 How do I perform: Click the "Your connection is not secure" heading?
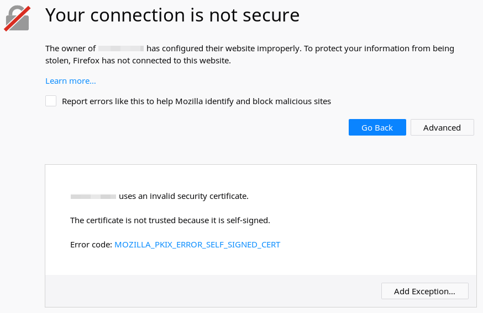[172, 15]
